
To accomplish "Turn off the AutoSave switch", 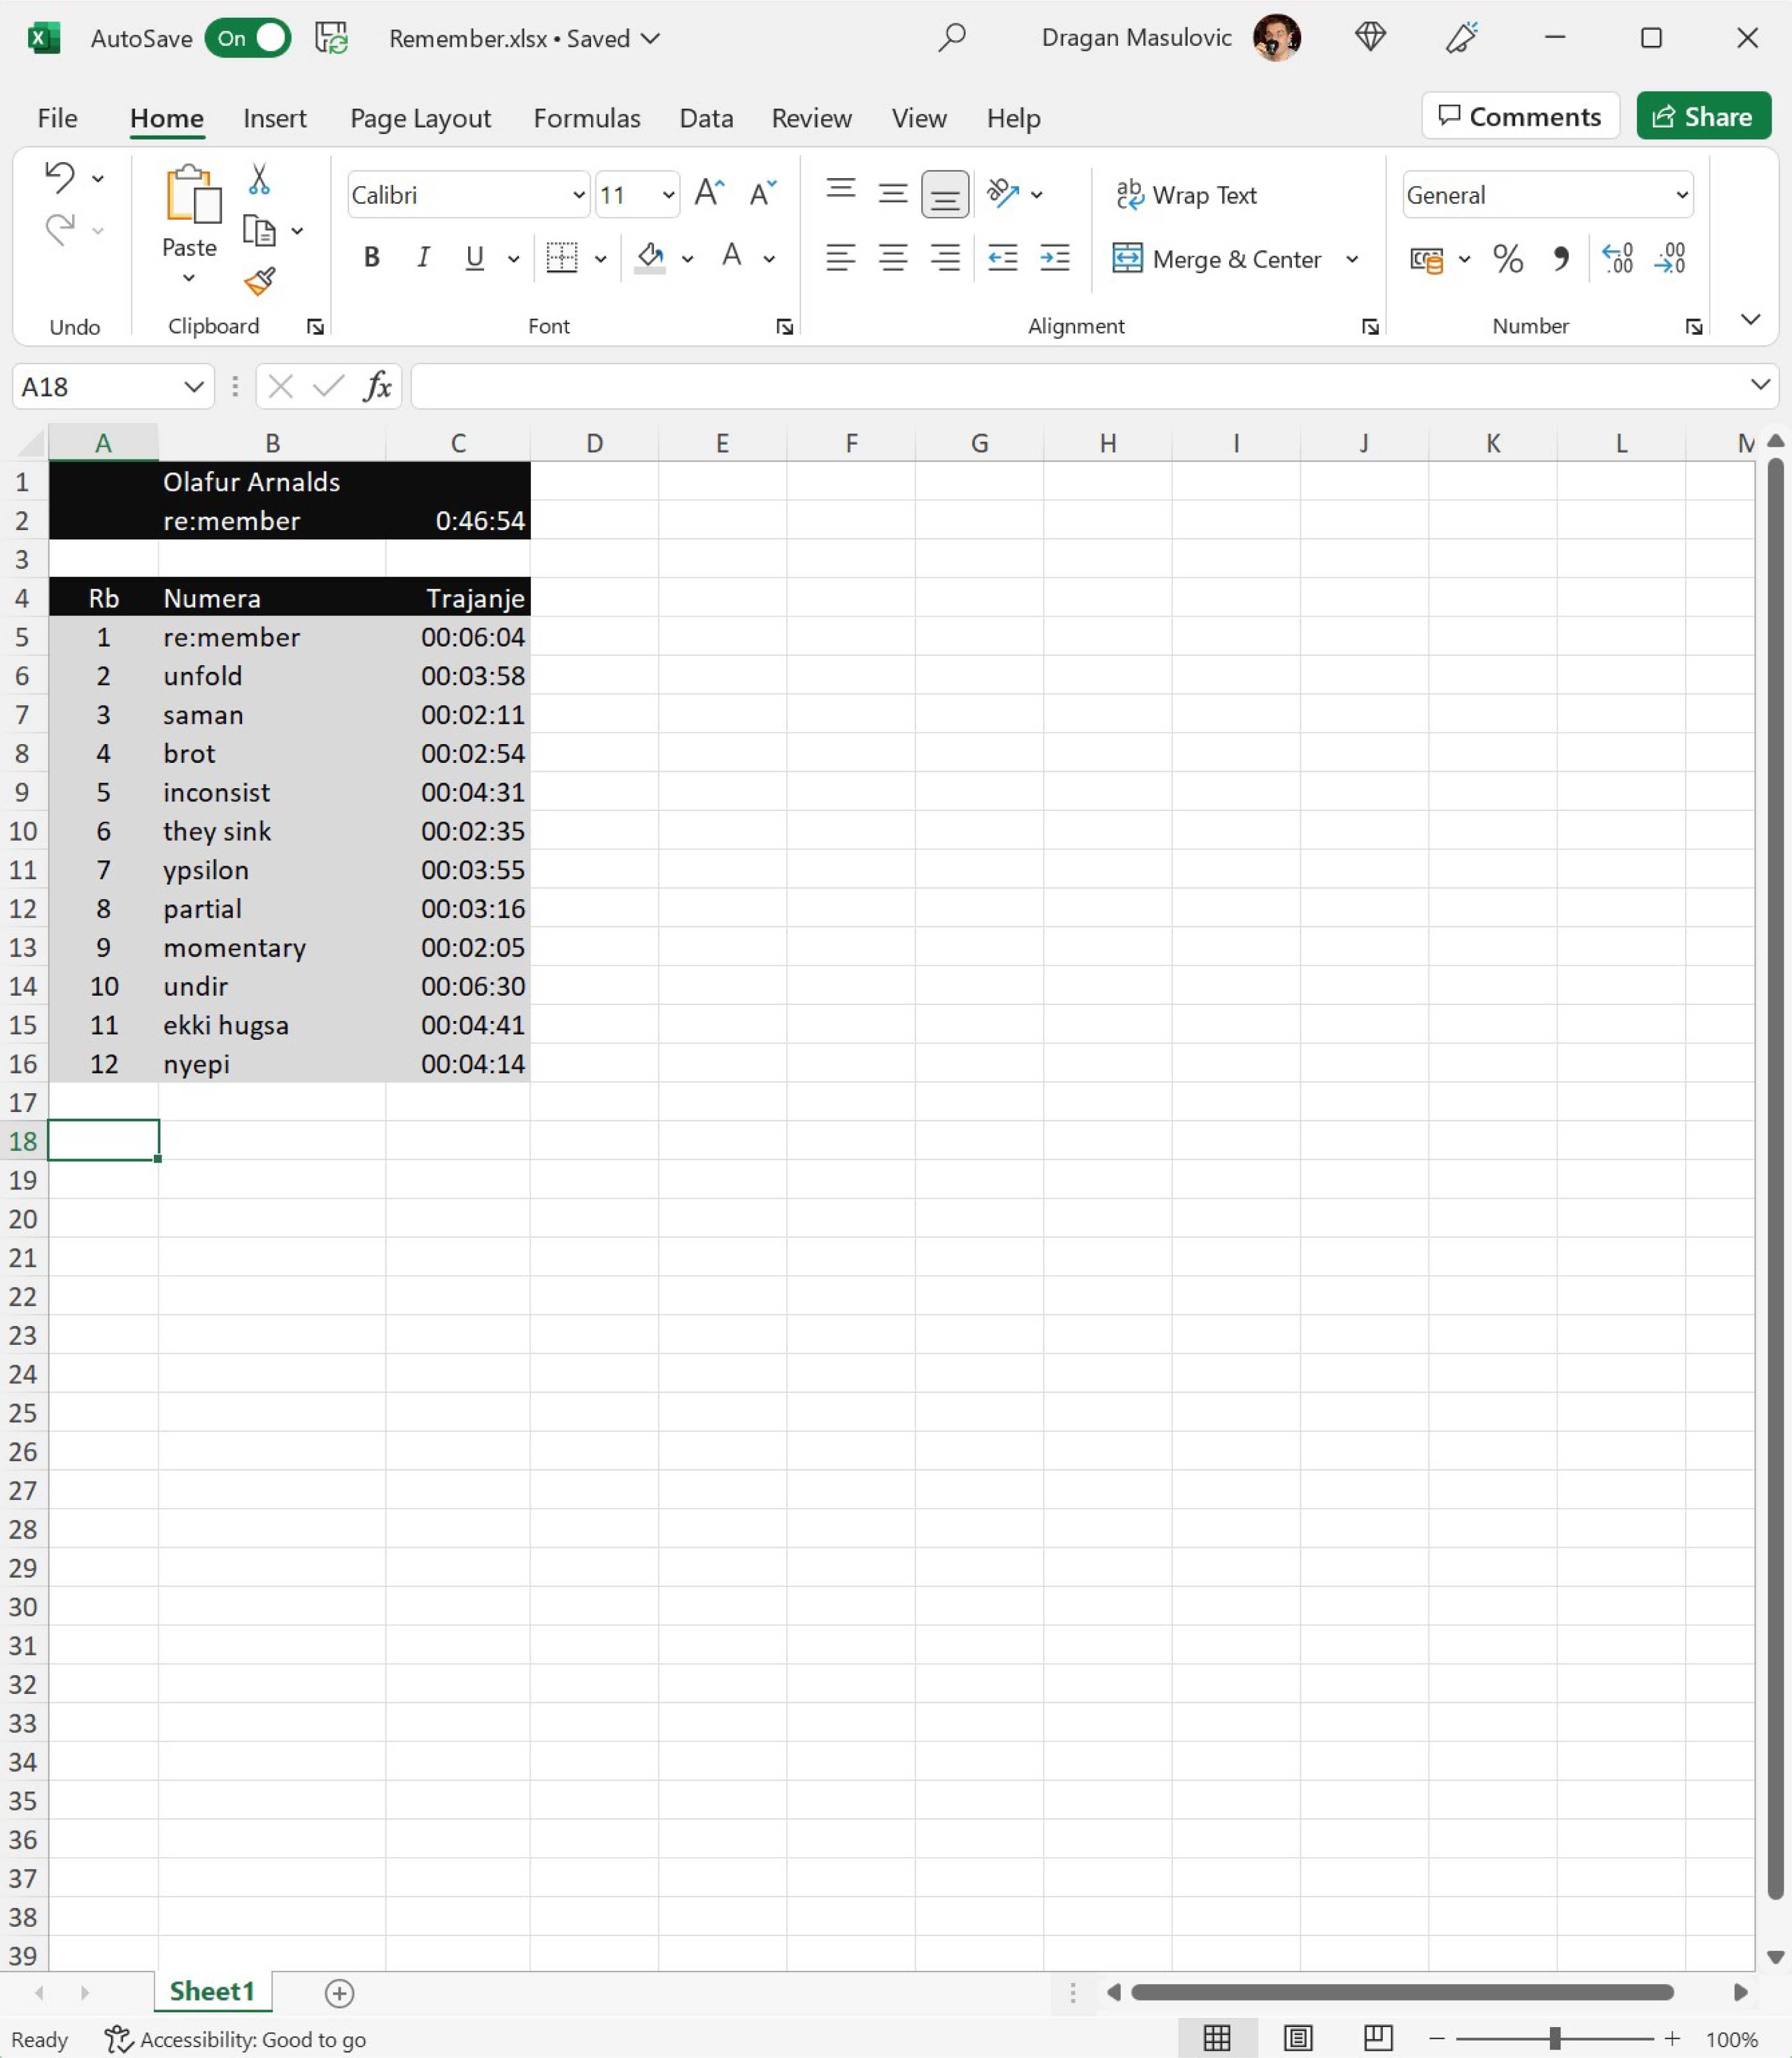I will (248, 38).
